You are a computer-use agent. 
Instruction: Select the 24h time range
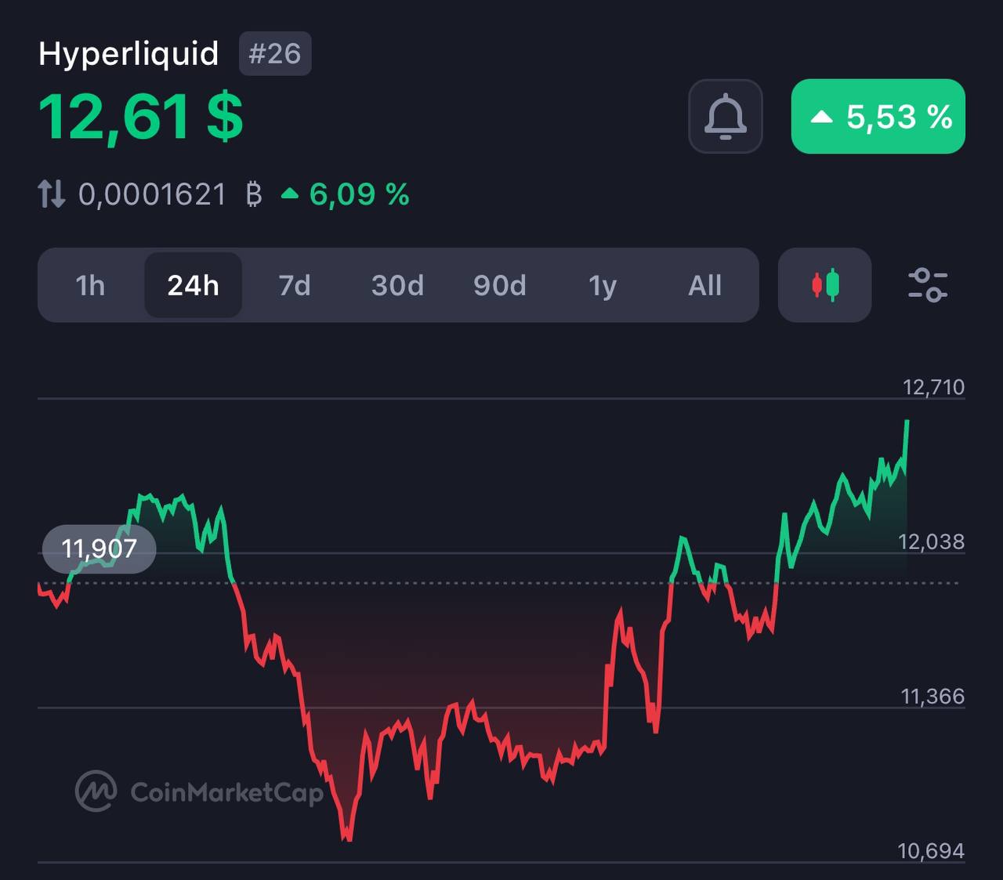(193, 285)
